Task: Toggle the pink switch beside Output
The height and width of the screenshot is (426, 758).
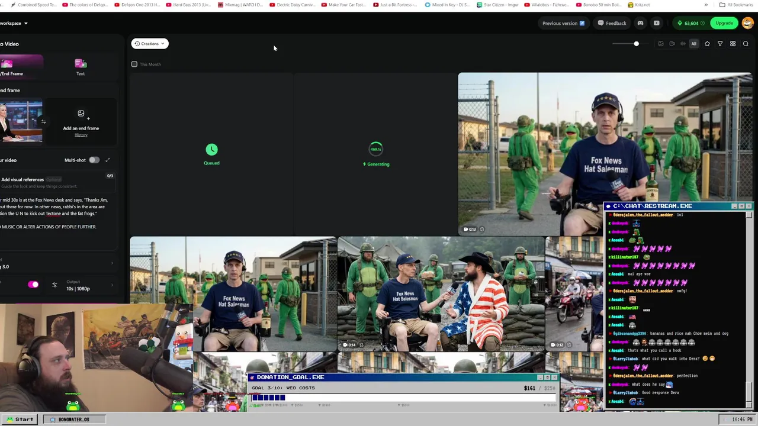Action: point(33,285)
